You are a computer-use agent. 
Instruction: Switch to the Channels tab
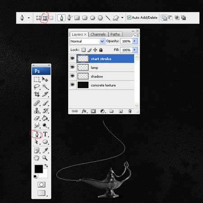(98, 34)
